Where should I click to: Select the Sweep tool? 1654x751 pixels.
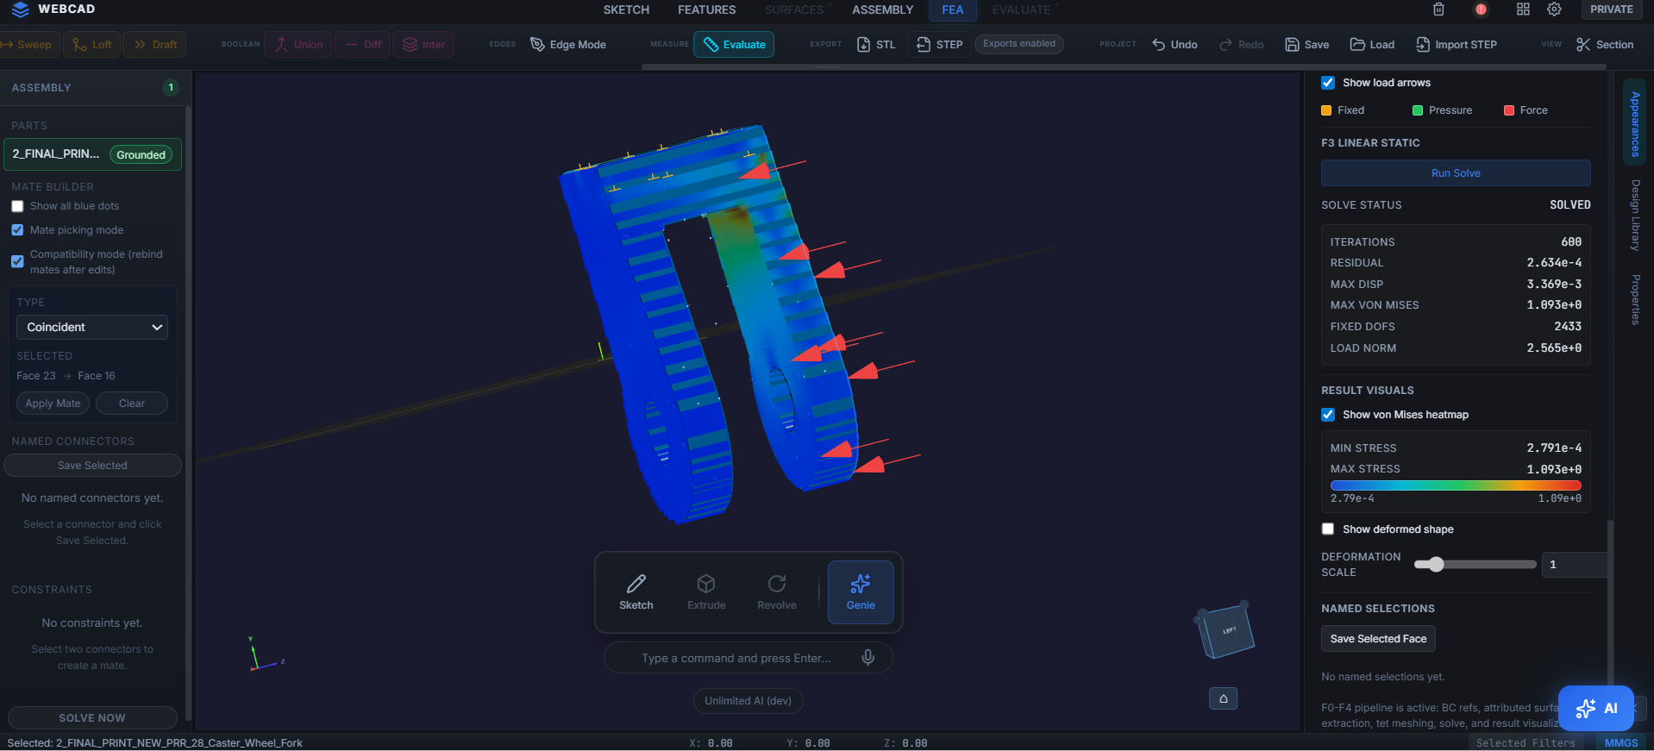click(28, 45)
